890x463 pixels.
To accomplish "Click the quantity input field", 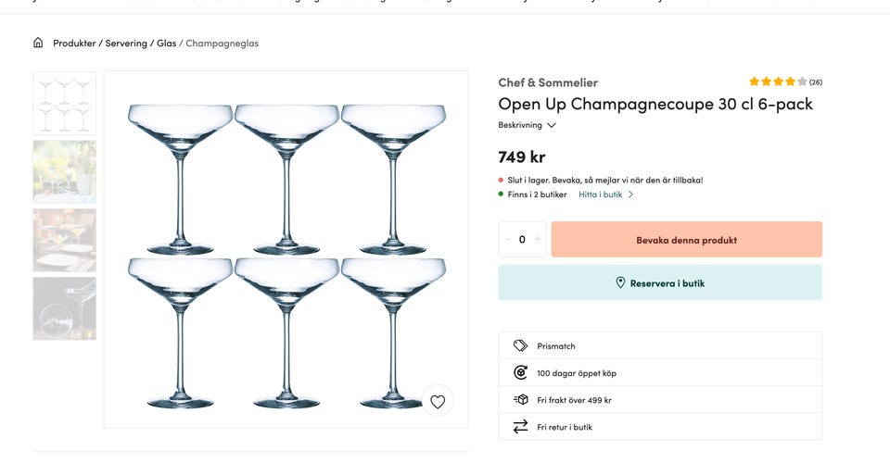I will tap(523, 240).
